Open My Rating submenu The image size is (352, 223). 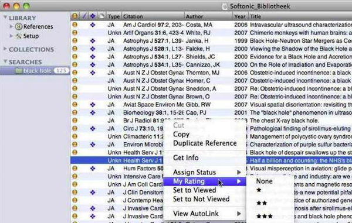pos(205,181)
